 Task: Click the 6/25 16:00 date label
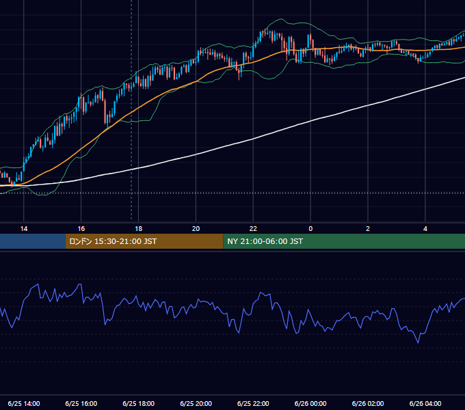(x=81, y=403)
